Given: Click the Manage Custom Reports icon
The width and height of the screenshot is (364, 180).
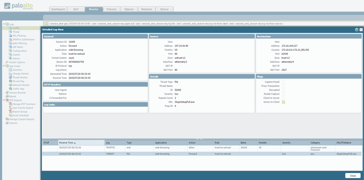Looking at the screenshot, I should (x=7, y=119).
